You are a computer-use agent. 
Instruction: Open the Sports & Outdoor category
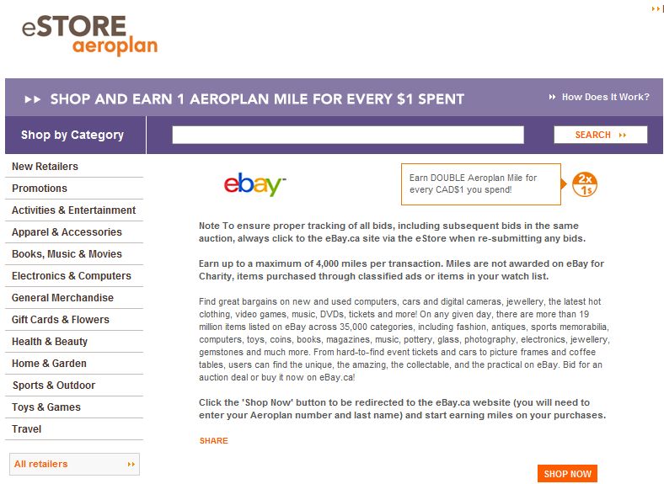[54, 386]
